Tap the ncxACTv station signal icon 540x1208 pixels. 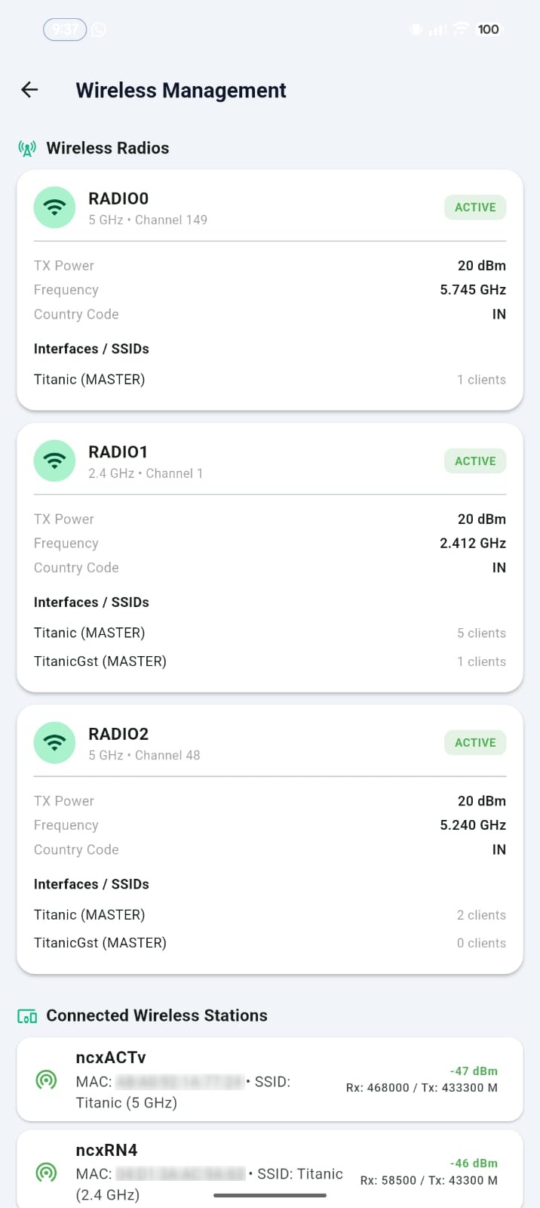pos(46,1080)
